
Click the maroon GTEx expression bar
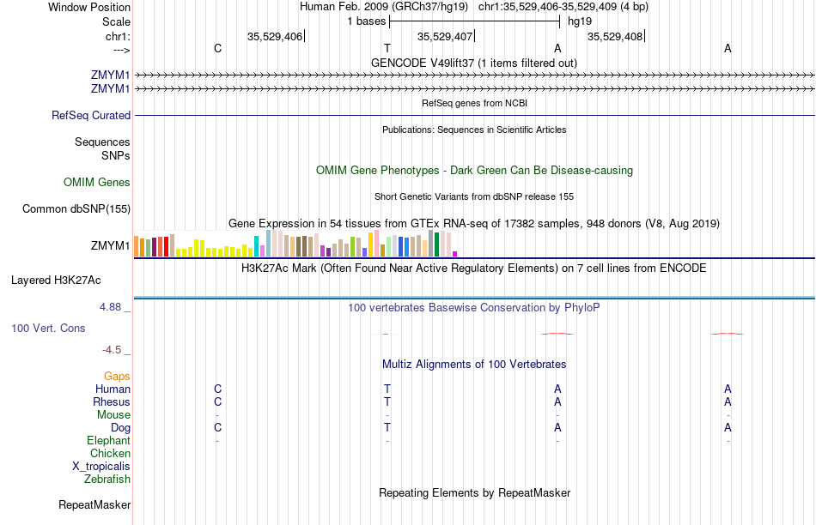[154, 247]
